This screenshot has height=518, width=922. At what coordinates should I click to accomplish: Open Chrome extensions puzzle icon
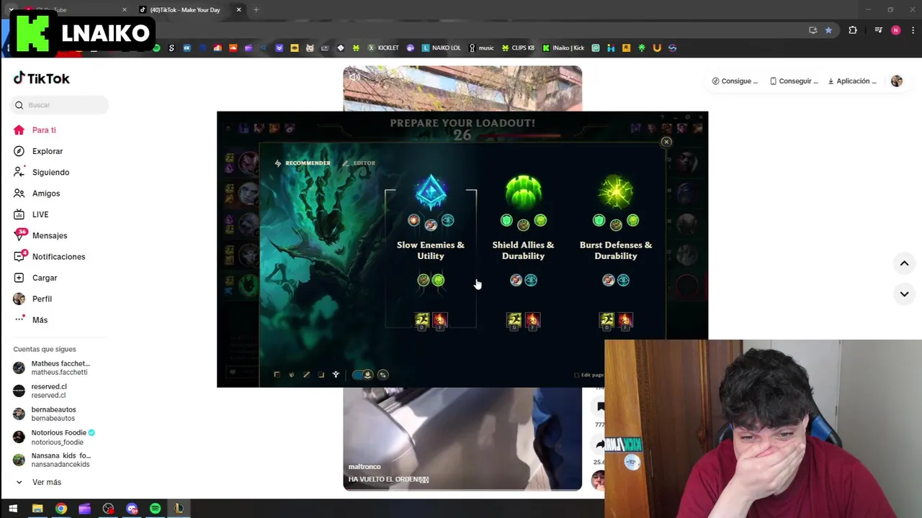(853, 30)
